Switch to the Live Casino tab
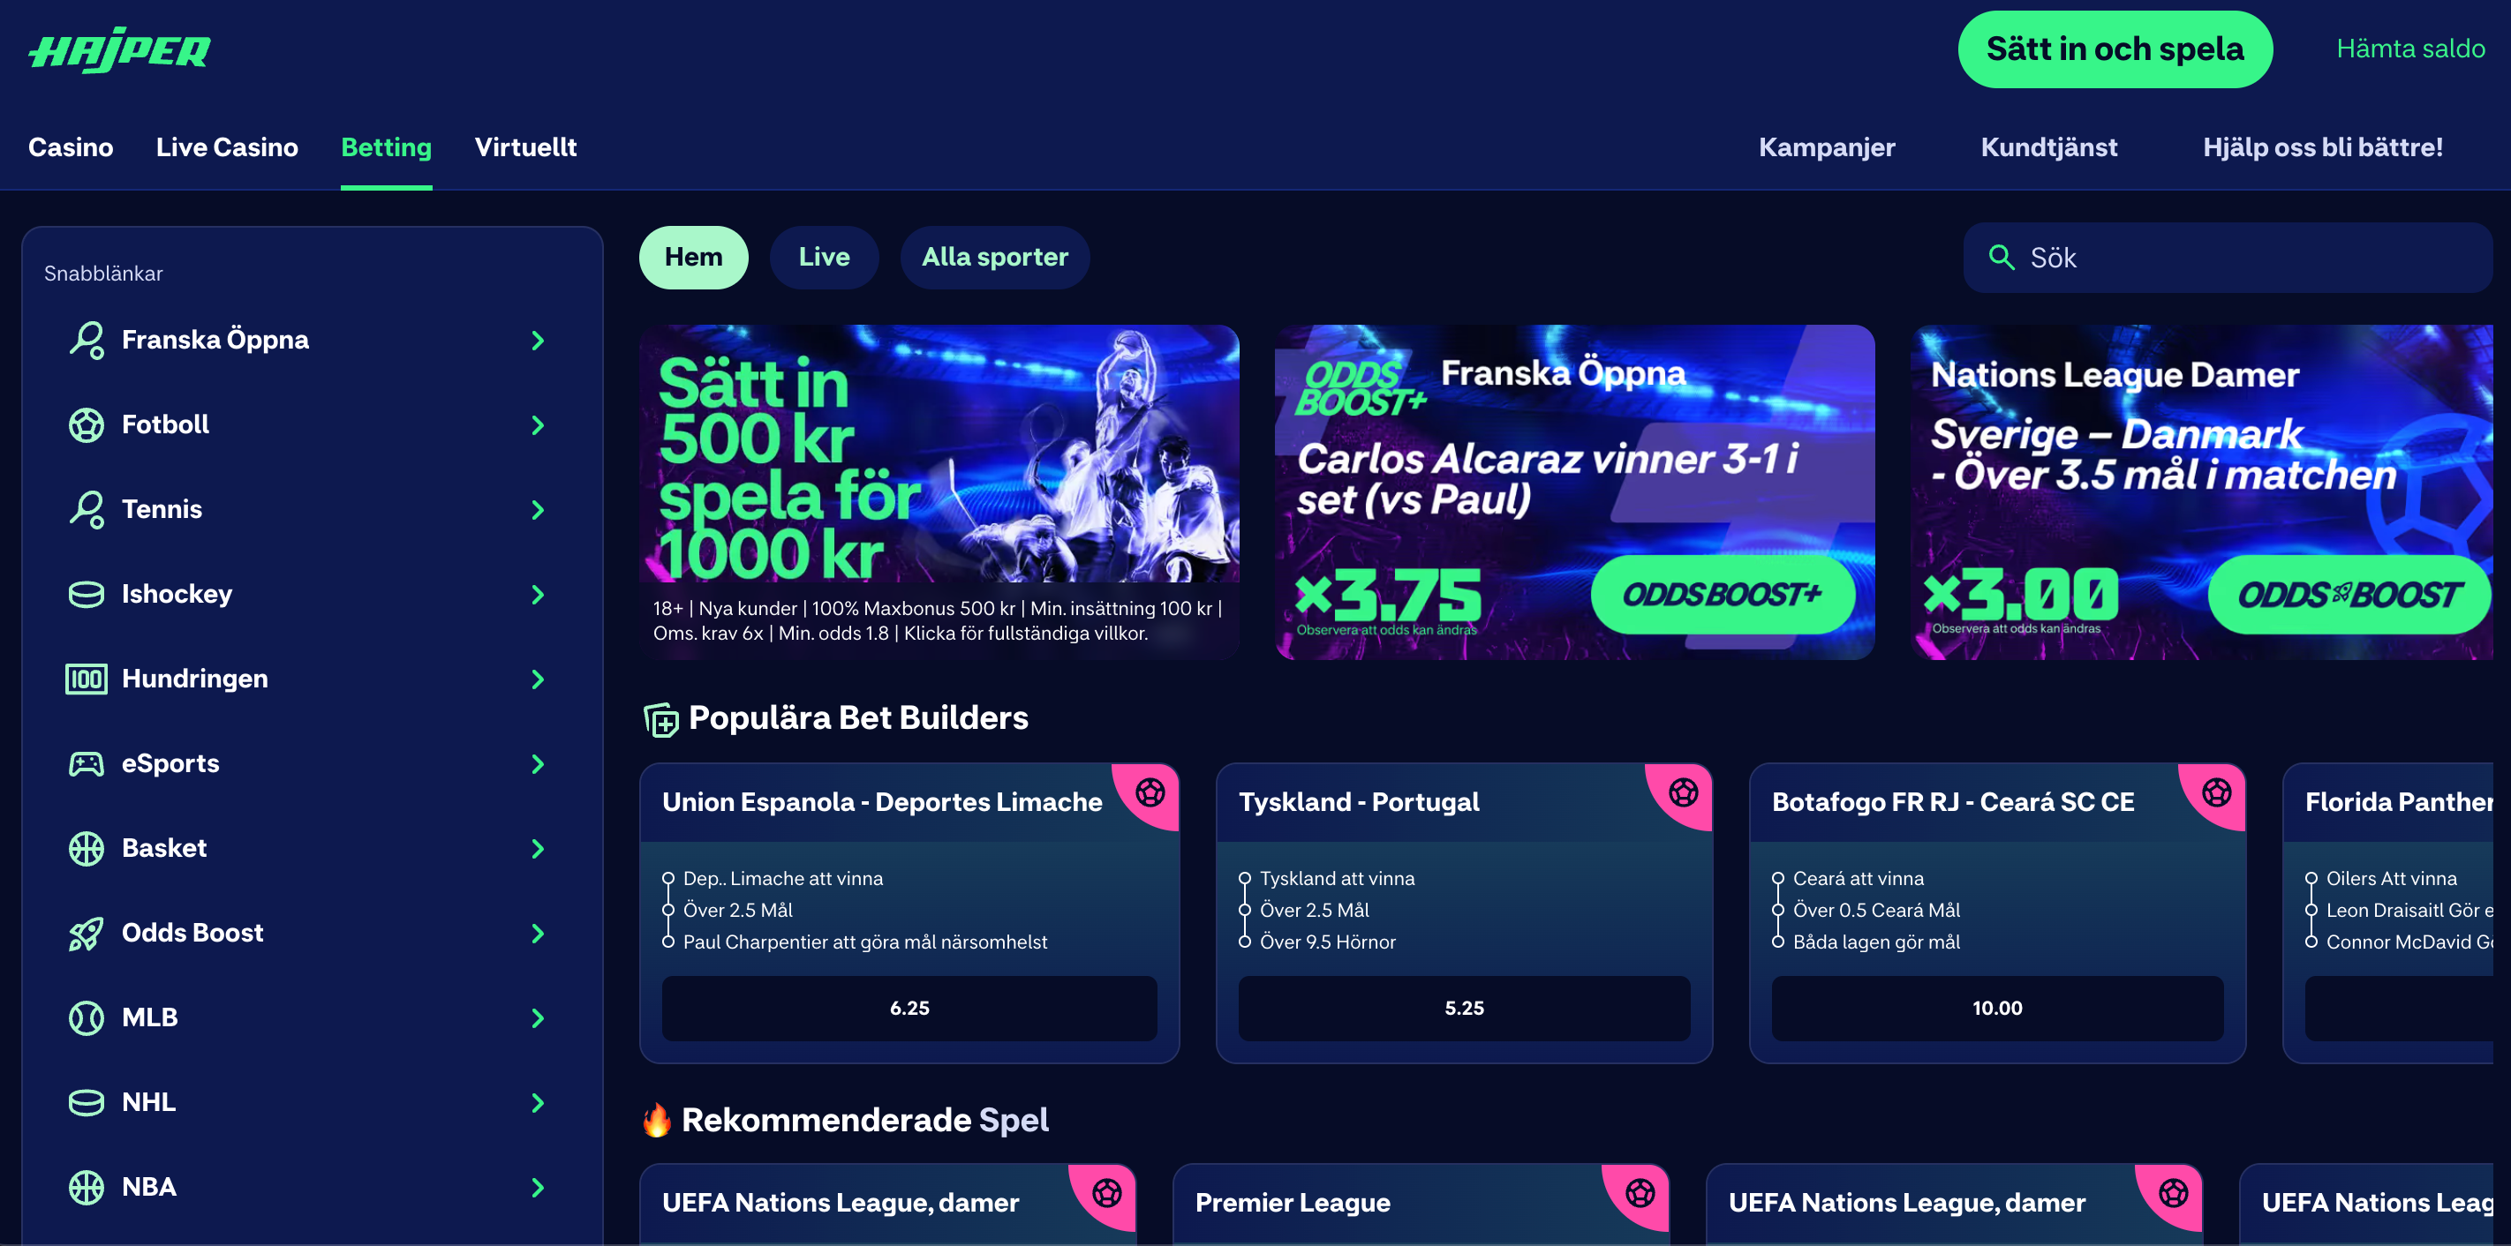 point(227,147)
